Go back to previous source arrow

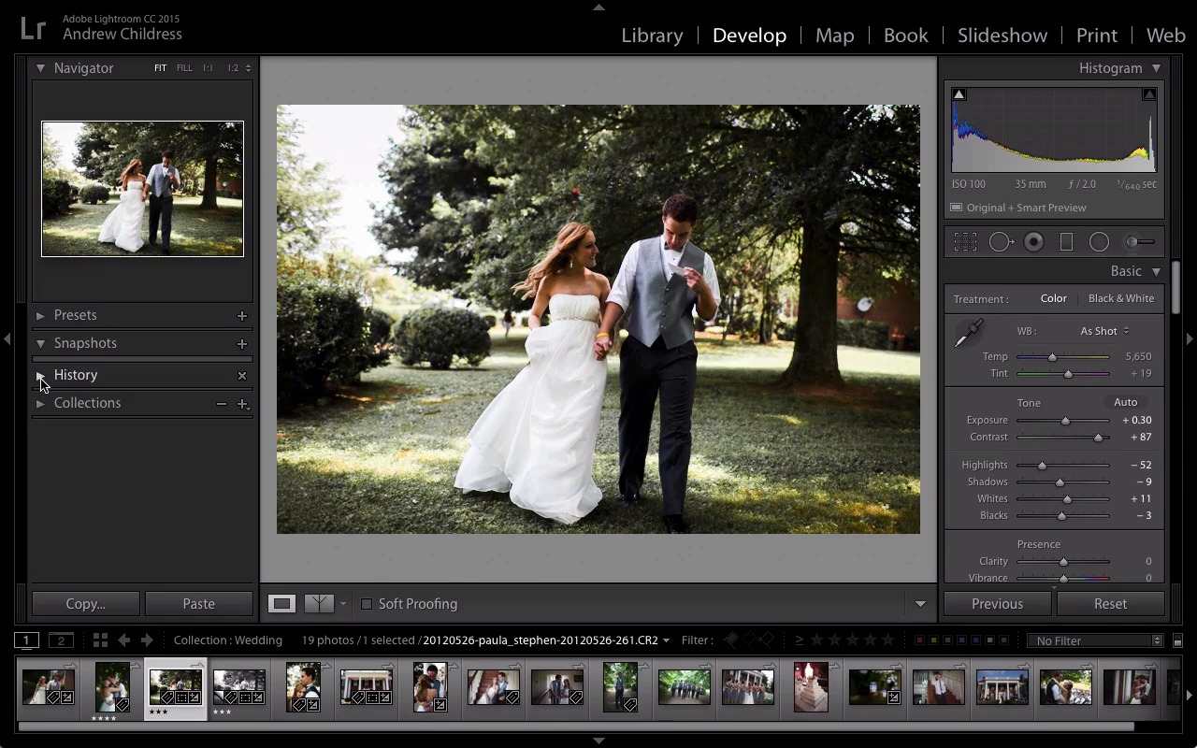[x=123, y=640]
